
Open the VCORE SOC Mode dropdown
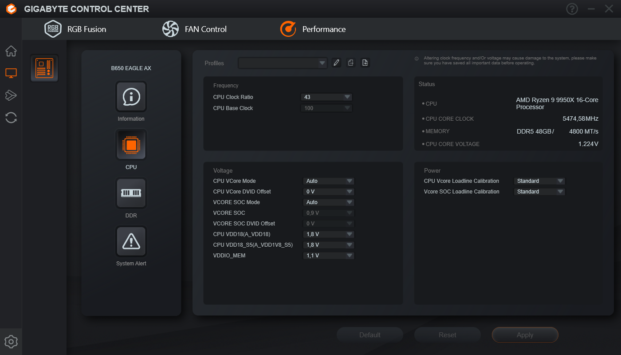coord(329,202)
